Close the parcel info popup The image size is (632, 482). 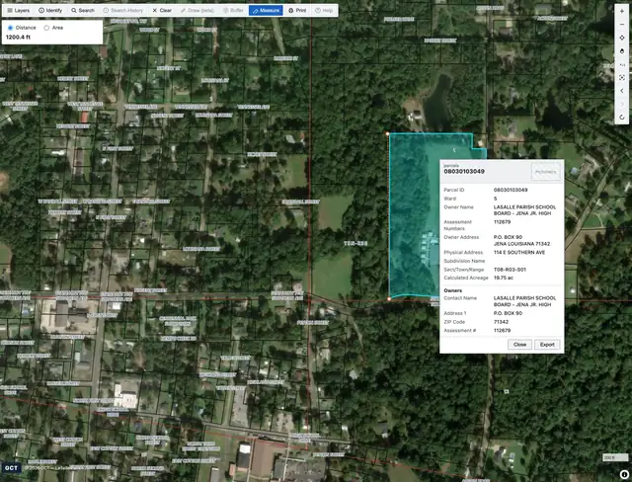[x=519, y=345]
